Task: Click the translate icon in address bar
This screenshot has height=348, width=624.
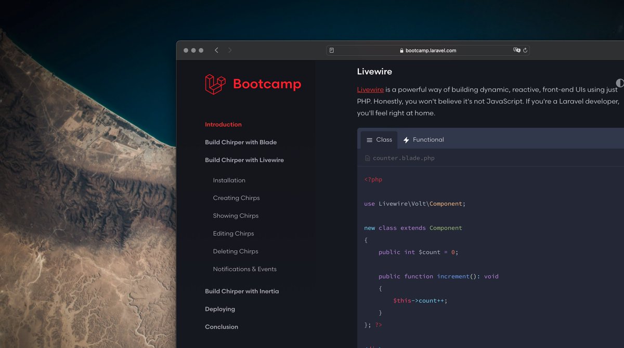Action: pyautogui.click(x=516, y=50)
